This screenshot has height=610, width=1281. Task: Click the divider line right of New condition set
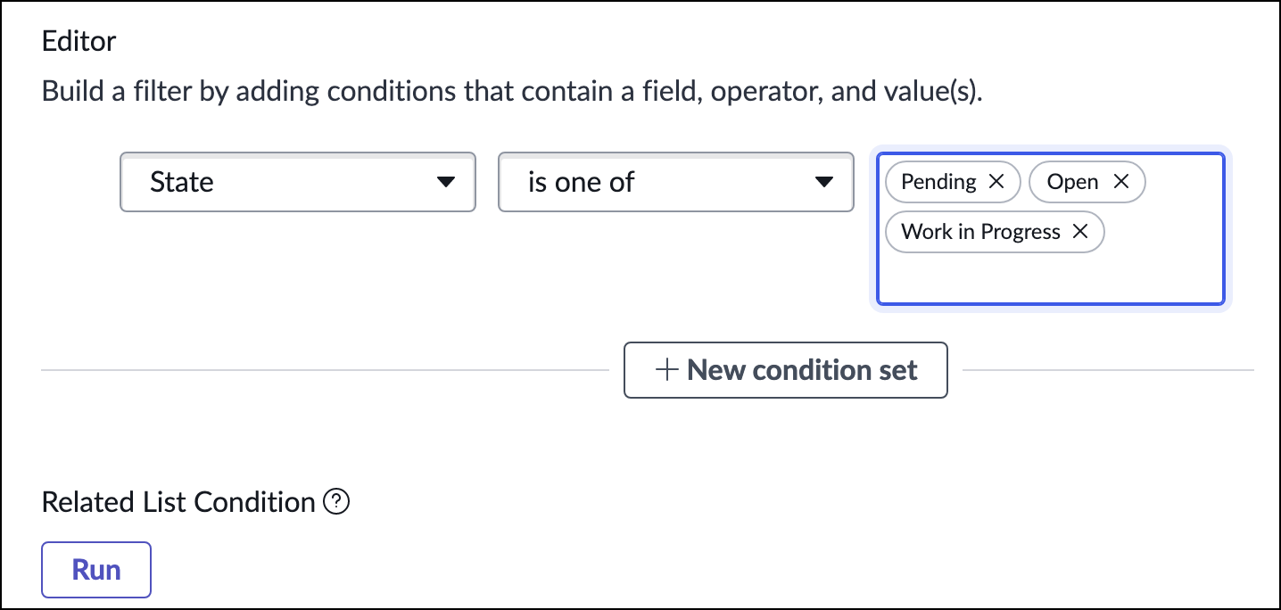(x=1108, y=369)
